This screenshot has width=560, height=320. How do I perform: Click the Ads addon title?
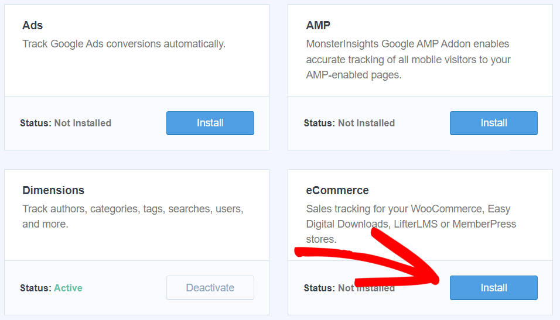point(33,26)
